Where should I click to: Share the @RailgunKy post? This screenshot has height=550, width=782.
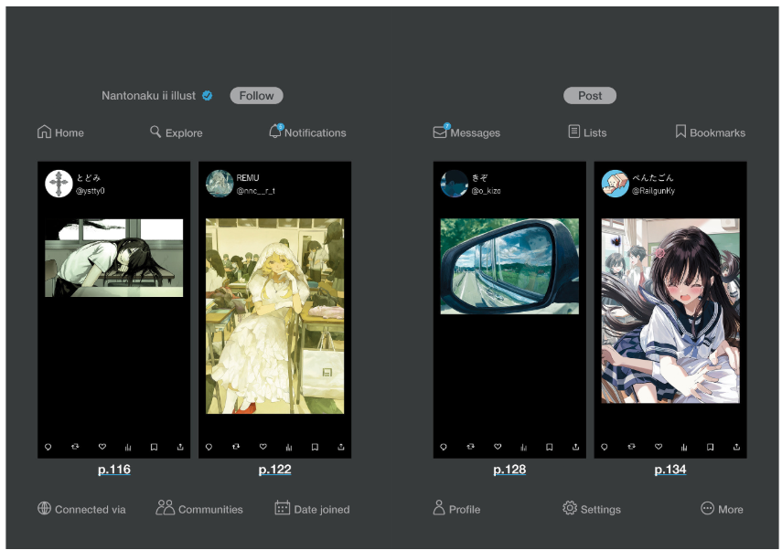[737, 447]
